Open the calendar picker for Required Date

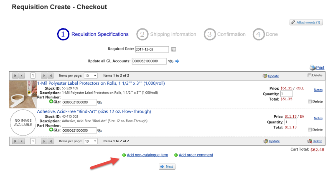174,49
